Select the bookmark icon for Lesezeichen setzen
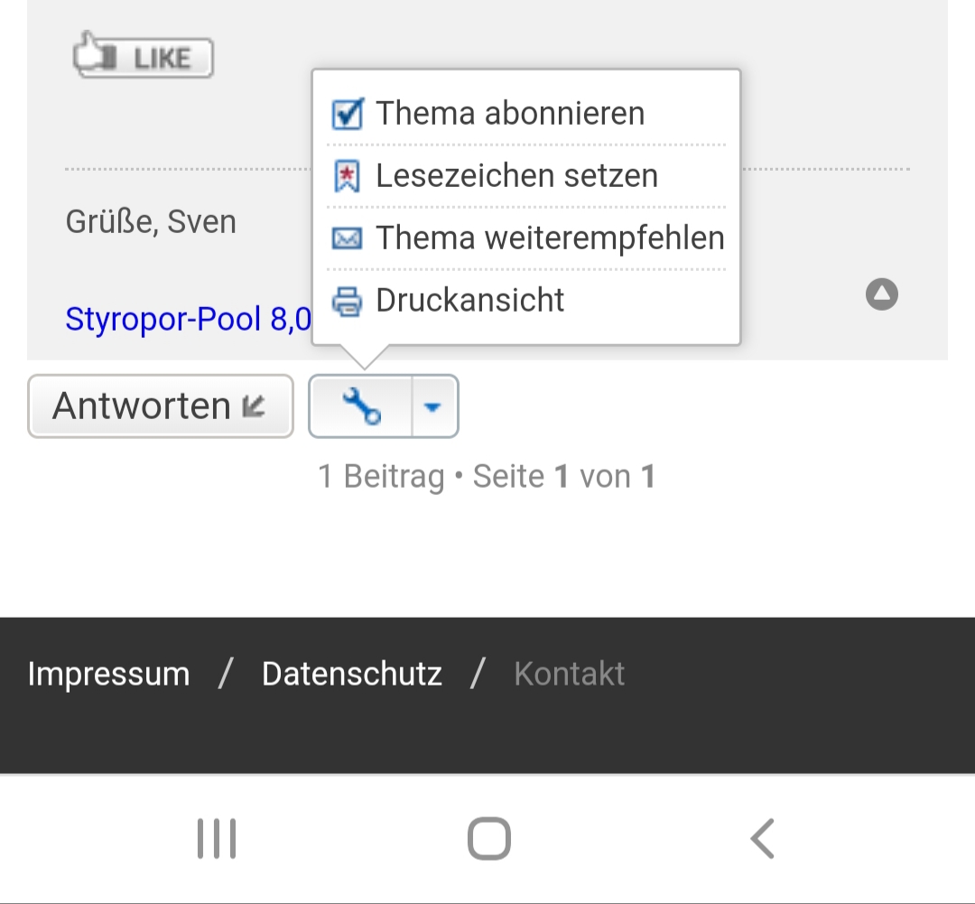Screen dimensions: 975x904 pos(347,176)
